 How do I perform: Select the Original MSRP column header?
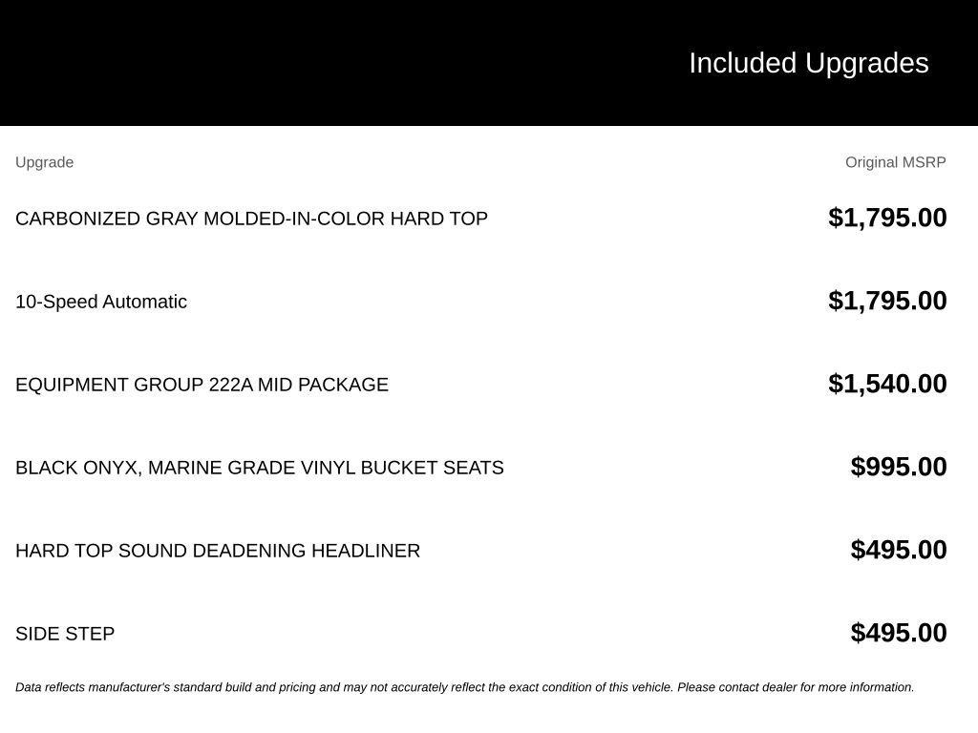pyautogui.click(x=895, y=162)
